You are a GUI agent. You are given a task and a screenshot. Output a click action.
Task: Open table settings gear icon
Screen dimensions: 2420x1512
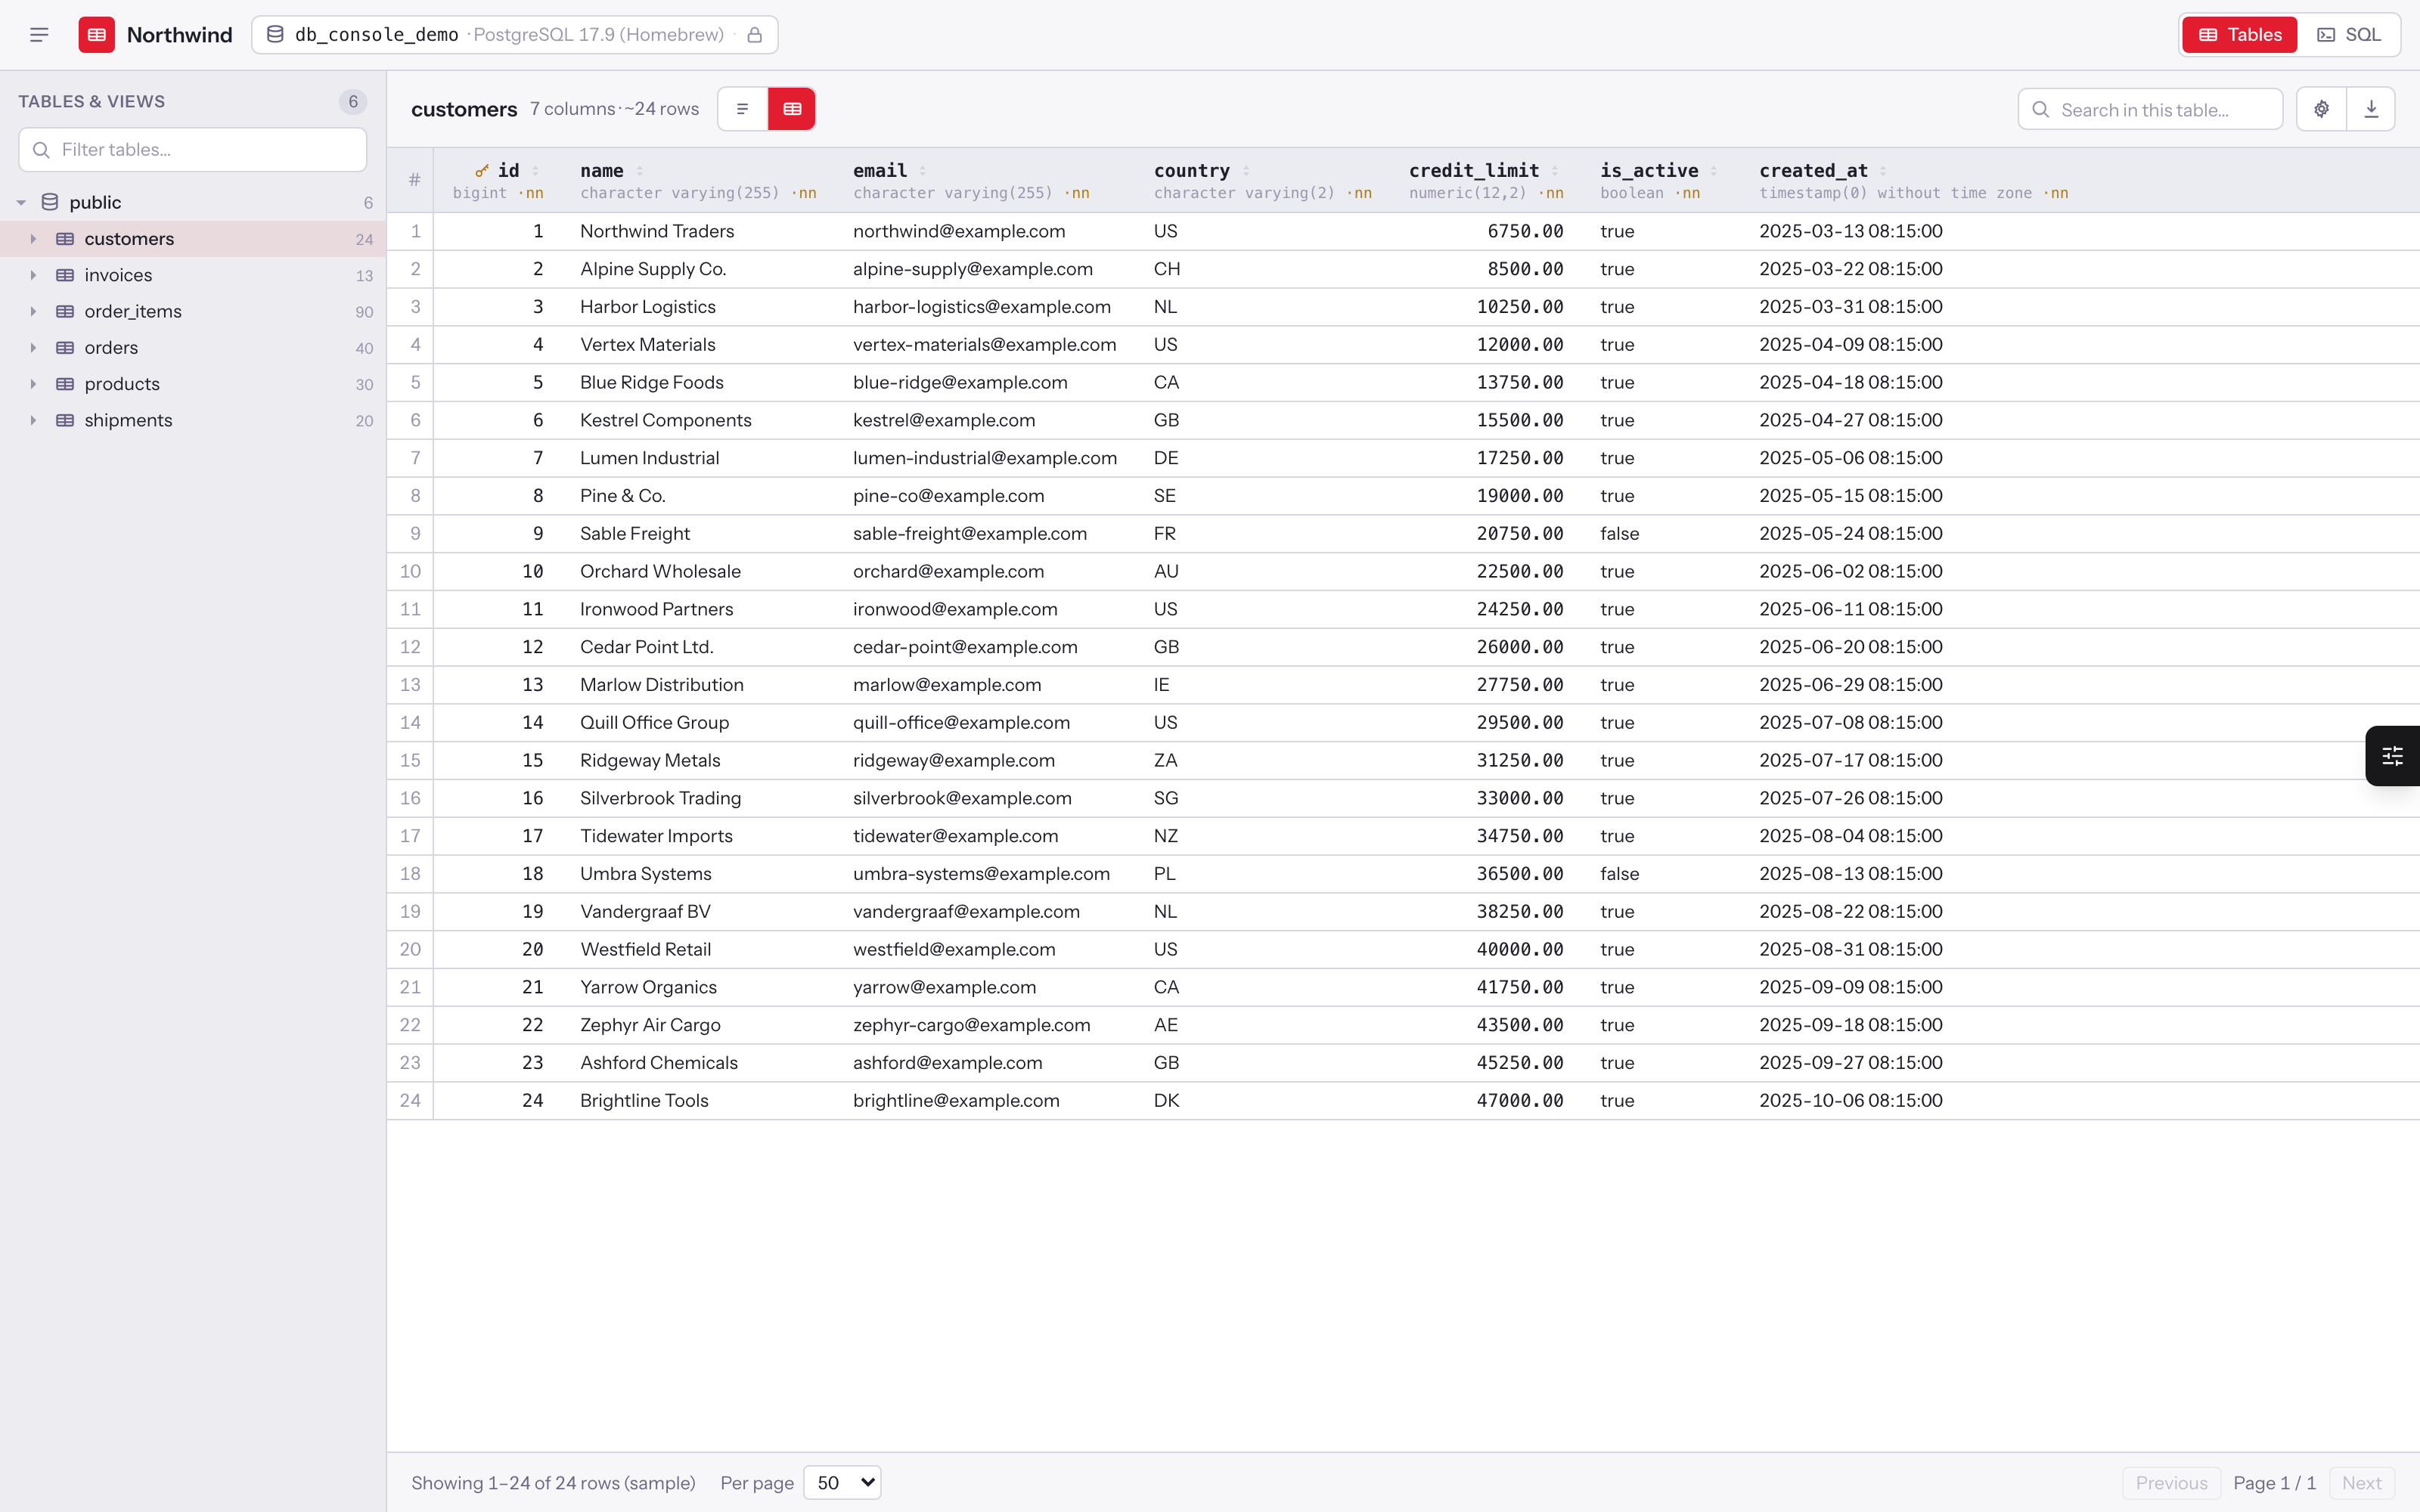tap(2321, 109)
